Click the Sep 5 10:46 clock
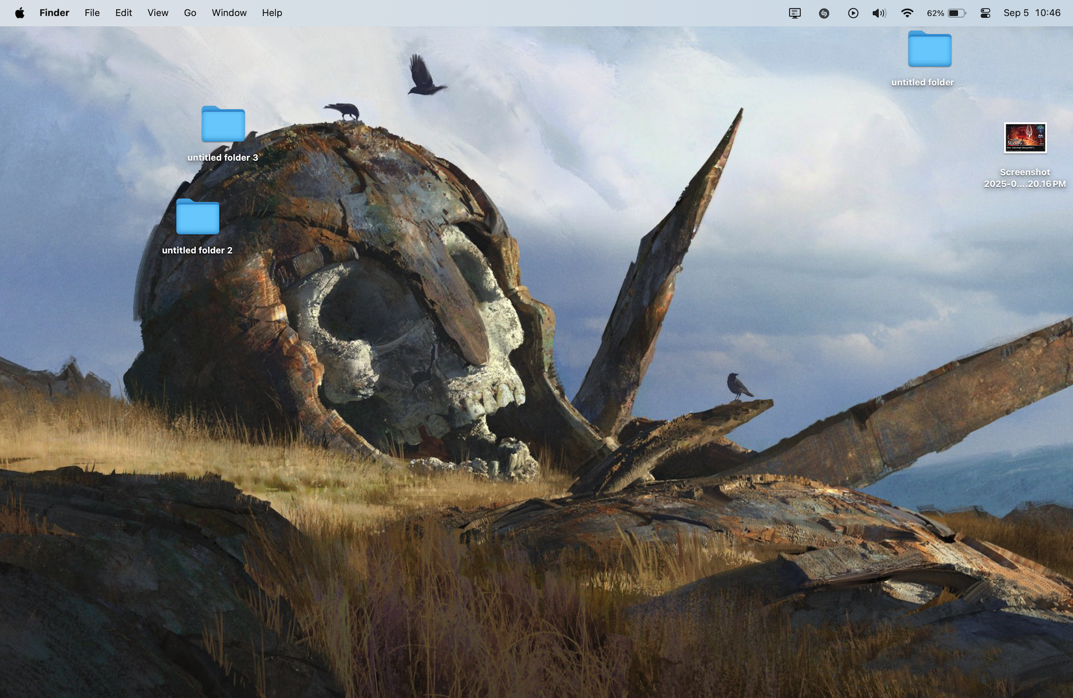The image size is (1073, 698). pyautogui.click(x=1032, y=13)
